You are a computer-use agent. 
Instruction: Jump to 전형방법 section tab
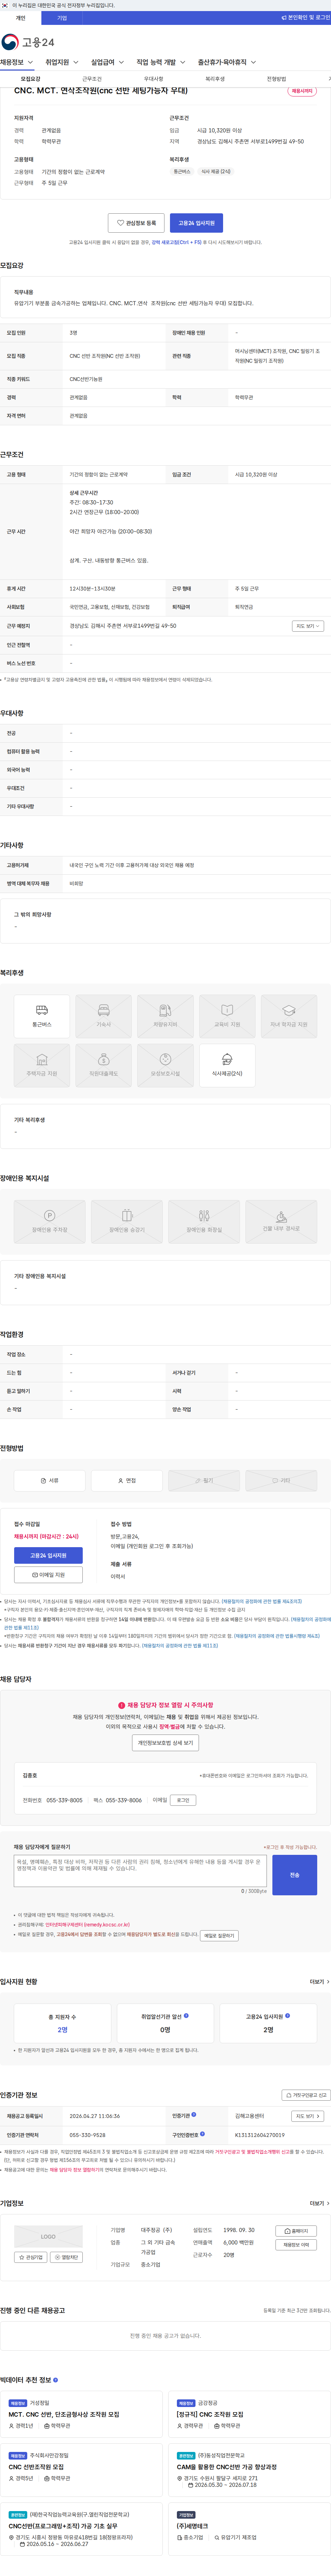(x=276, y=78)
